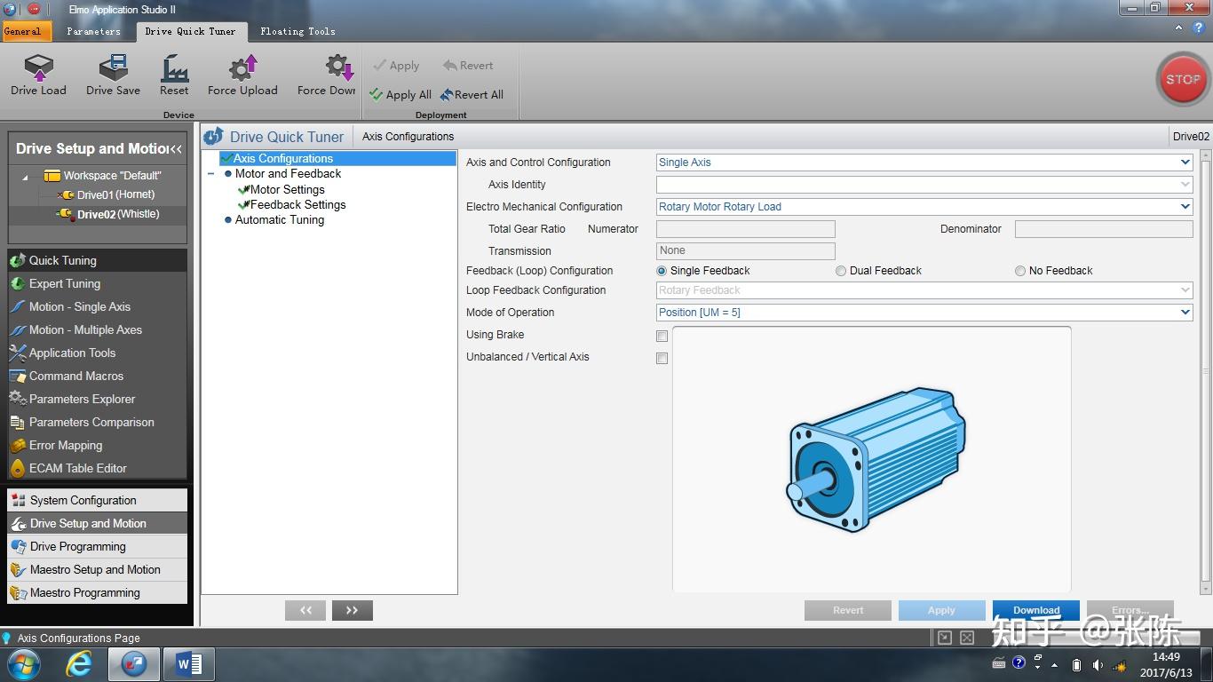Click the Drive Save icon
The height and width of the screenshot is (682, 1213).
[113, 68]
